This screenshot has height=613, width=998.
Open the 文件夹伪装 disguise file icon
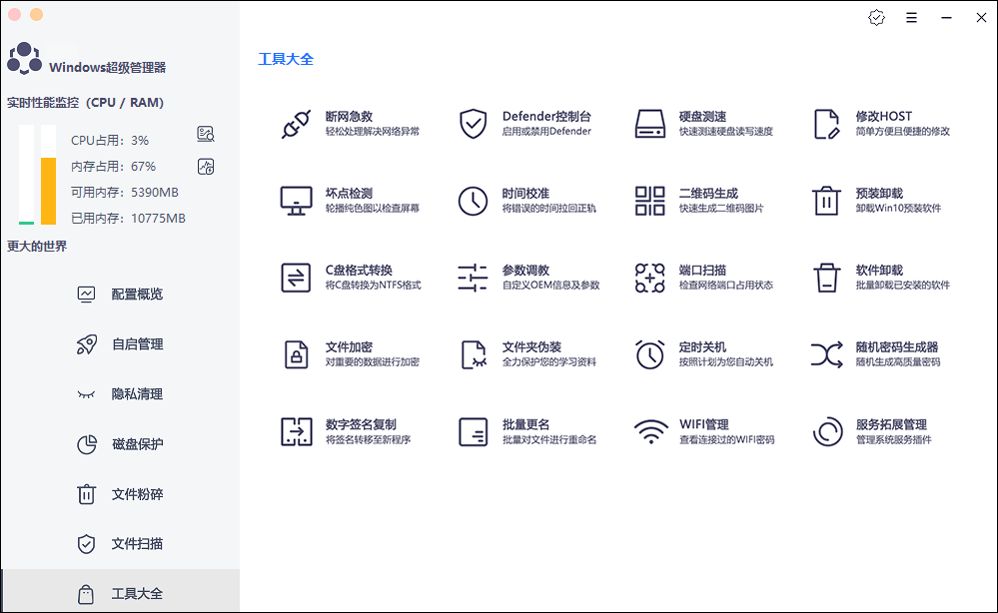474,354
